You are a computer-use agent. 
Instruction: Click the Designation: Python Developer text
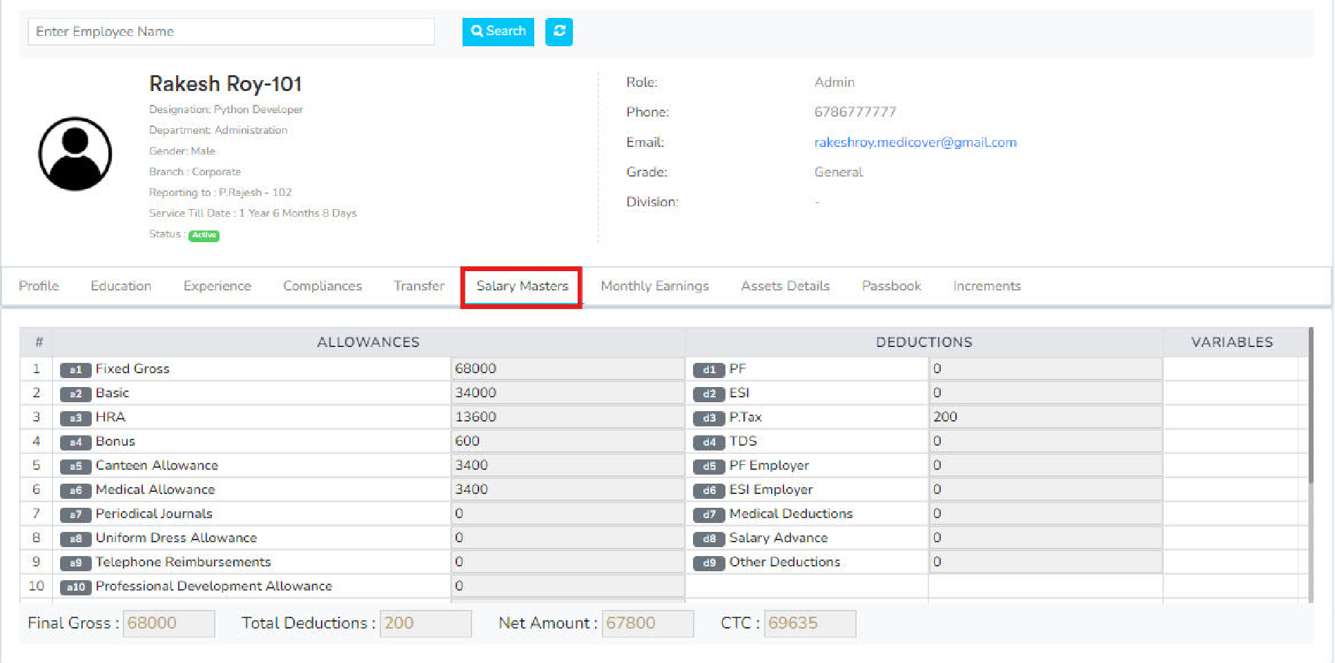pyautogui.click(x=226, y=110)
